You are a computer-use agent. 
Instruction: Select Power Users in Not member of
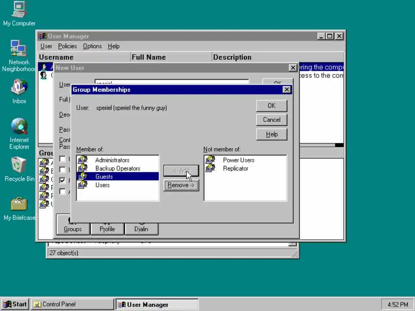coord(238,160)
